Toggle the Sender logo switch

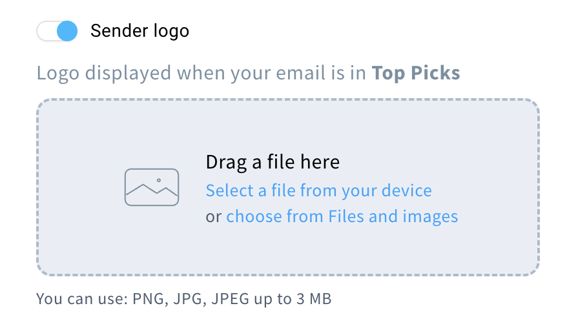(57, 31)
